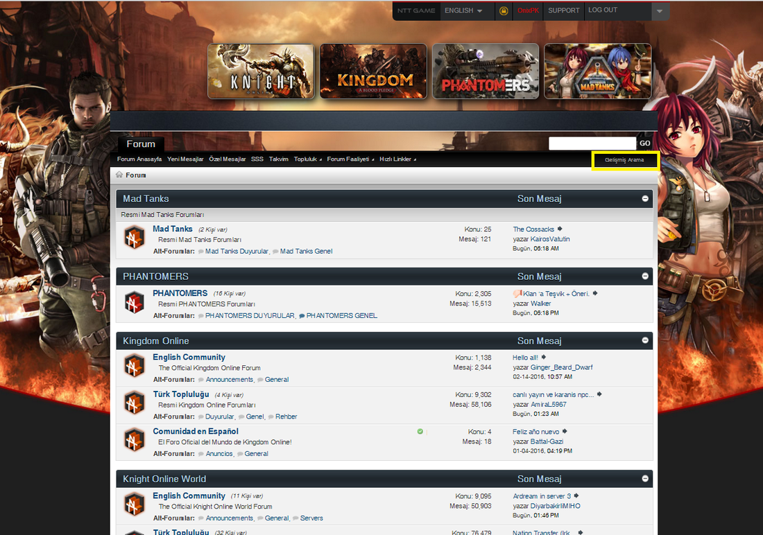
Task: Expand the Hızlı Linkler menu
Action: [397, 159]
